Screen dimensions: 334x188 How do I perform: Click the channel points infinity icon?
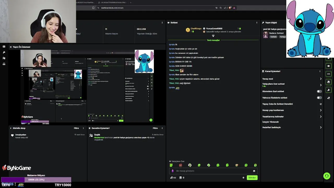[173, 178]
